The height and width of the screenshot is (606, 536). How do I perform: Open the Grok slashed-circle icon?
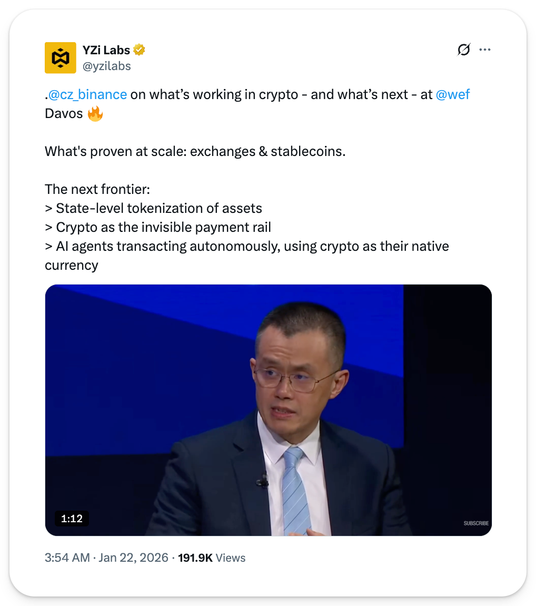tap(463, 50)
